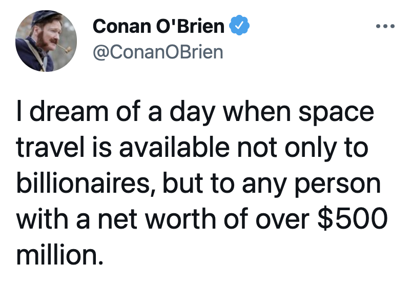Click the word "with" starting the fourth line

click(42, 219)
